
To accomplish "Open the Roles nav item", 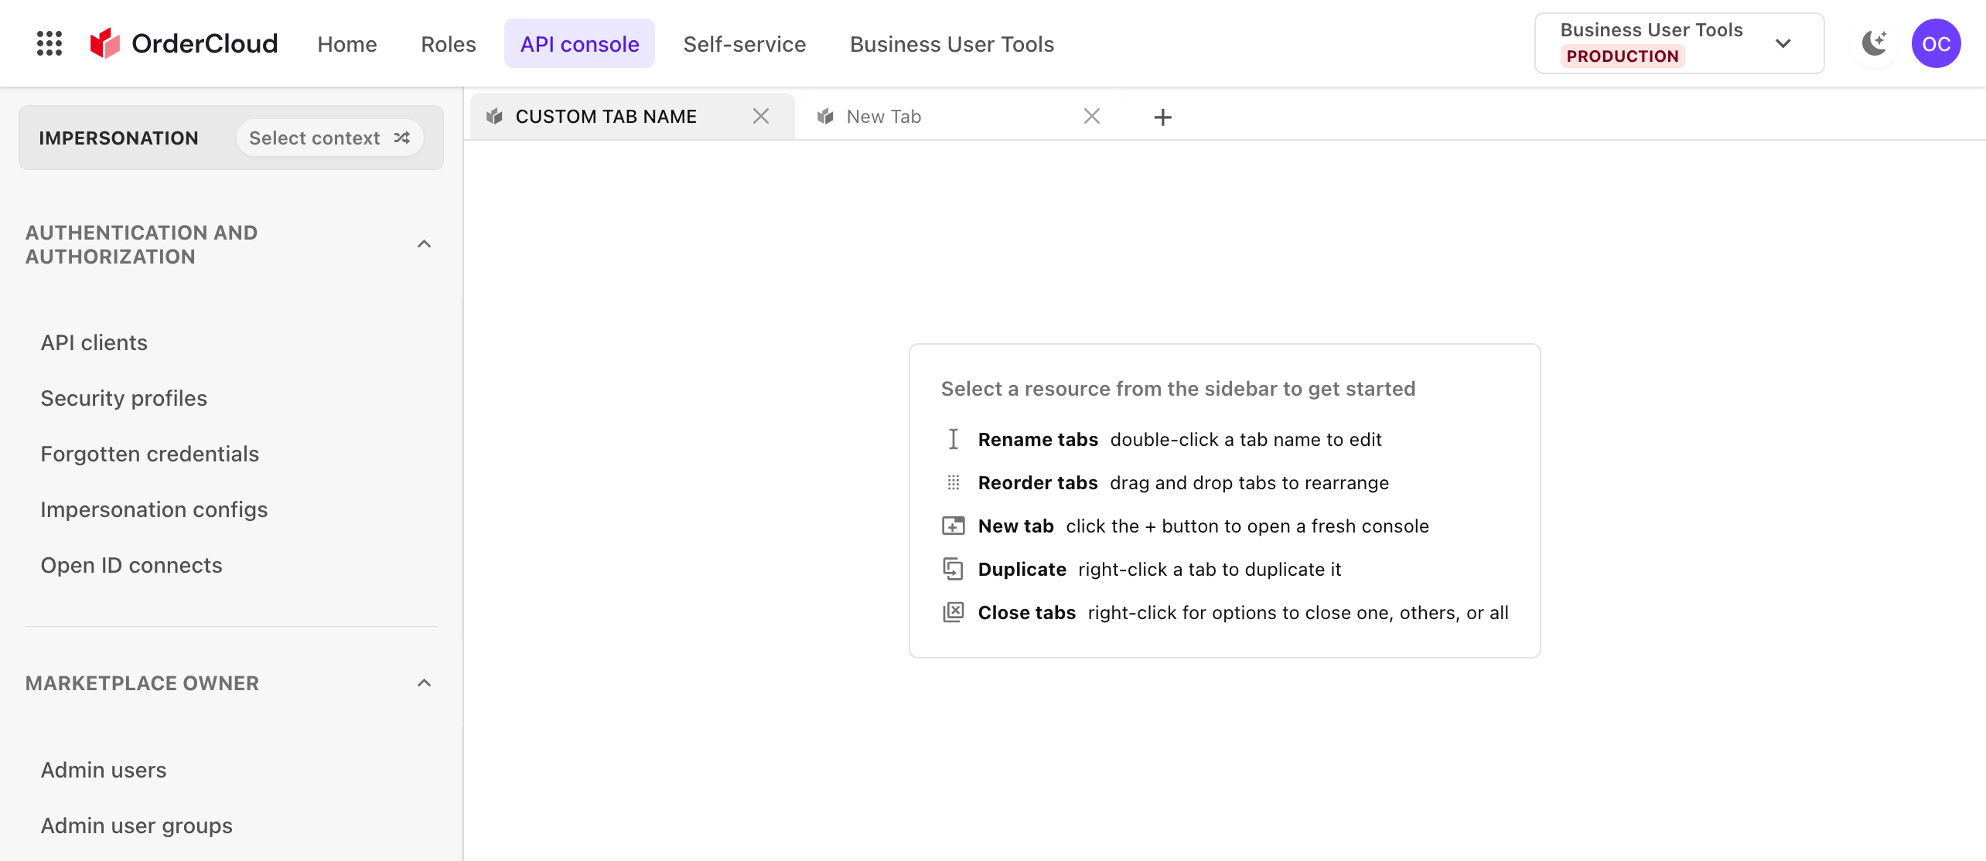I will click(x=449, y=44).
